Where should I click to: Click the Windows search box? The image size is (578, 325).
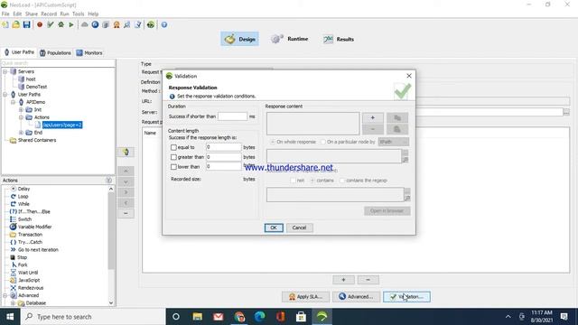pos(92,317)
